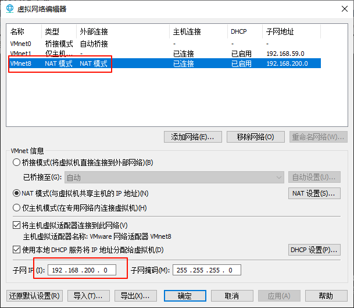Screen dimensions: 354x308
Task: Toggle 使用本地 DHCP 服务 checkbox
Action: pyautogui.click(x=16, y=250)
